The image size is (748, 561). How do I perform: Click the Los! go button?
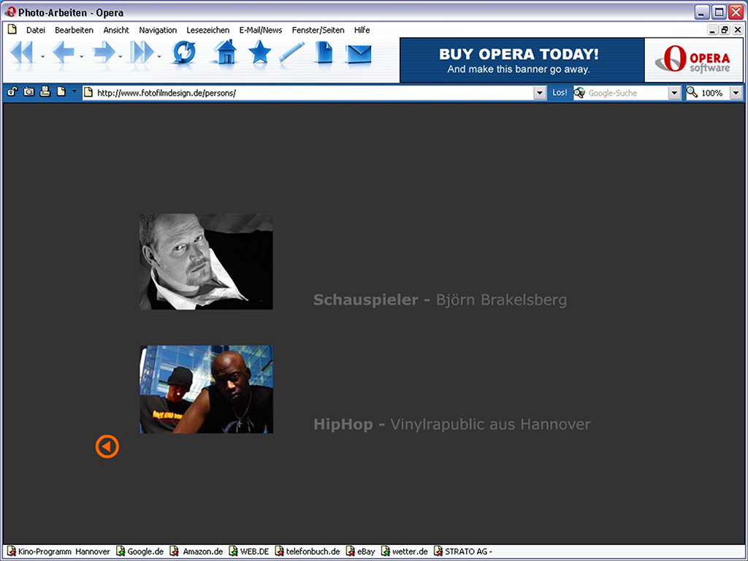tap(560, 93)
